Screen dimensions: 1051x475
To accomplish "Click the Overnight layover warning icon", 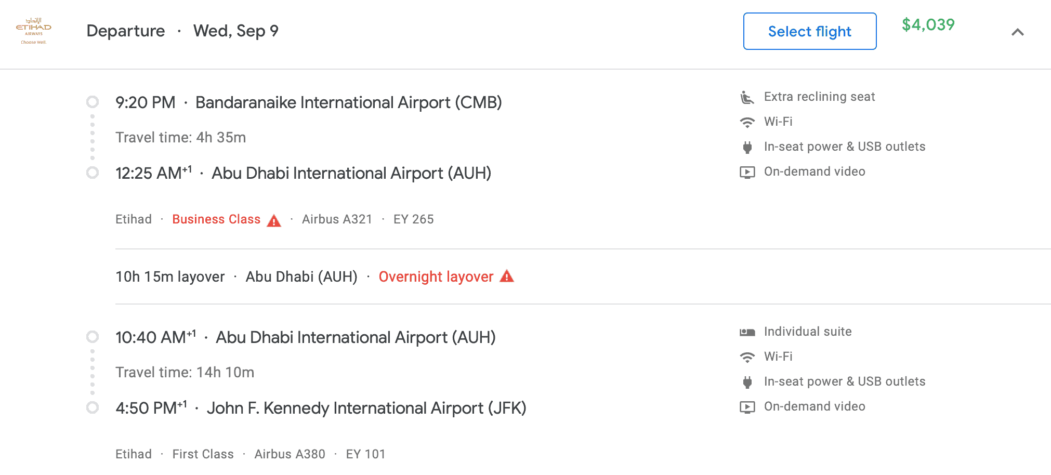I will pos(507,276).
